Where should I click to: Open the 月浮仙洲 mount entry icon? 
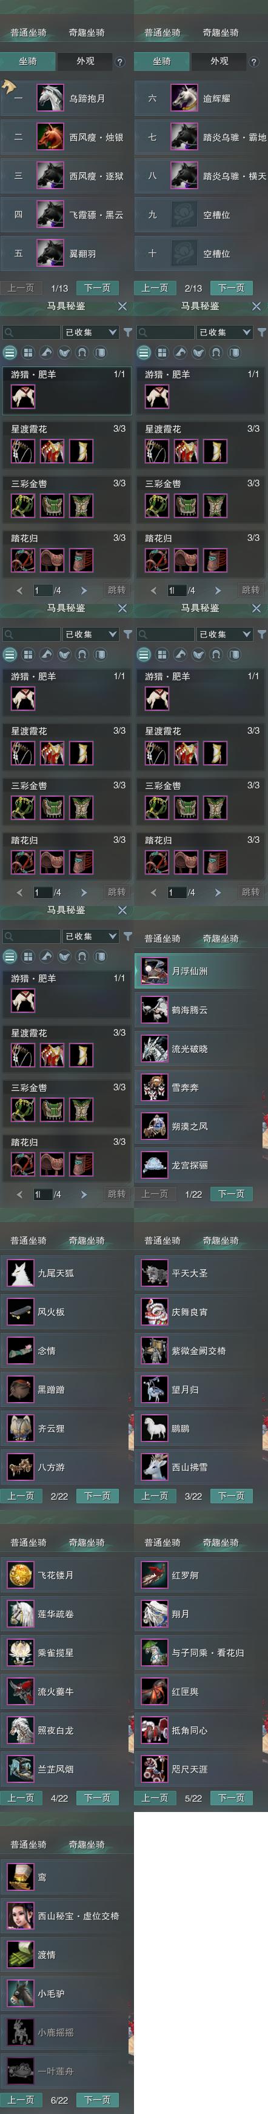[x=154, y=971]
